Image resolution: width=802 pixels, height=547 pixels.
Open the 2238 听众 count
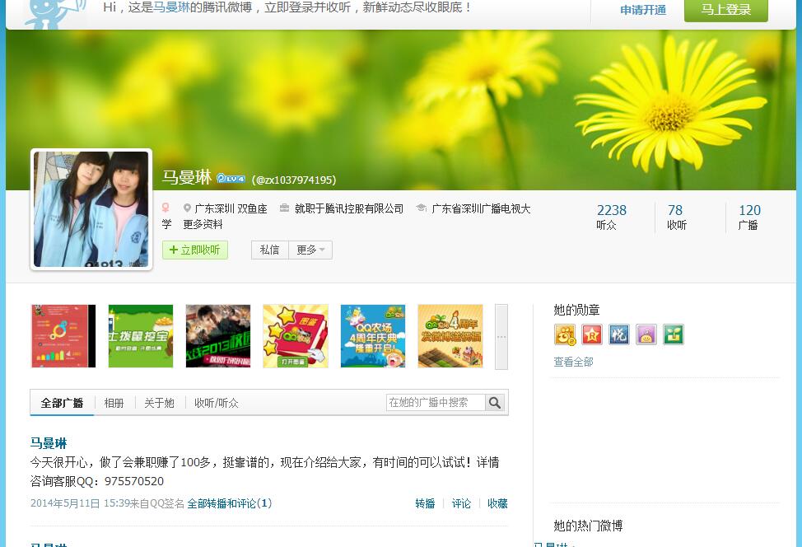point(611,217)
